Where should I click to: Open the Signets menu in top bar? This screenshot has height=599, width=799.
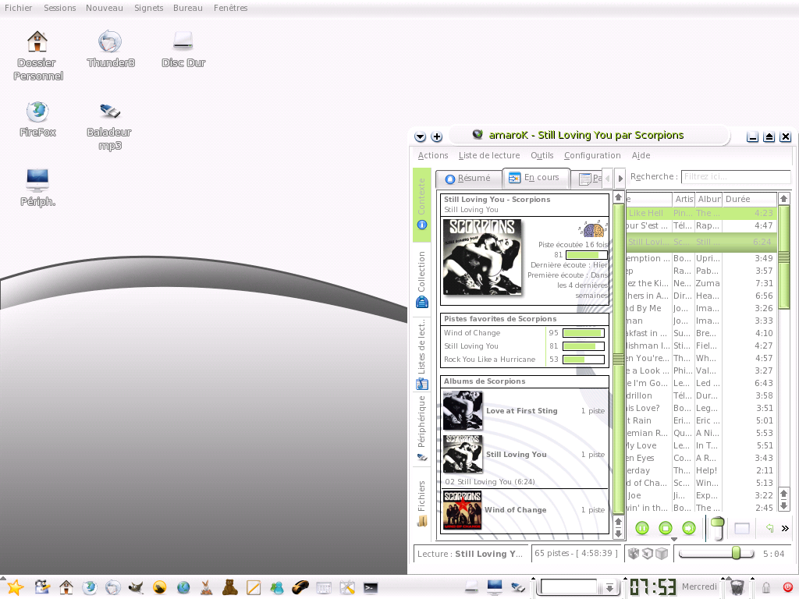149,8
